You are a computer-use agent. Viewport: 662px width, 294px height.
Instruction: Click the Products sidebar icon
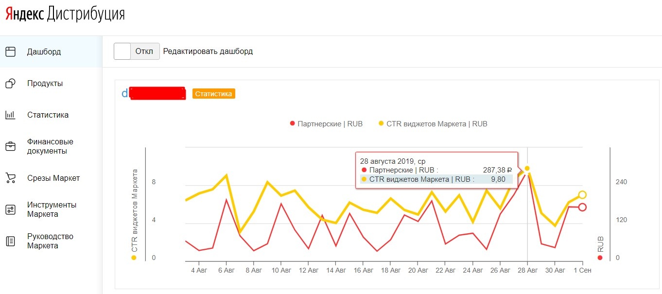[x=10, y=84]
